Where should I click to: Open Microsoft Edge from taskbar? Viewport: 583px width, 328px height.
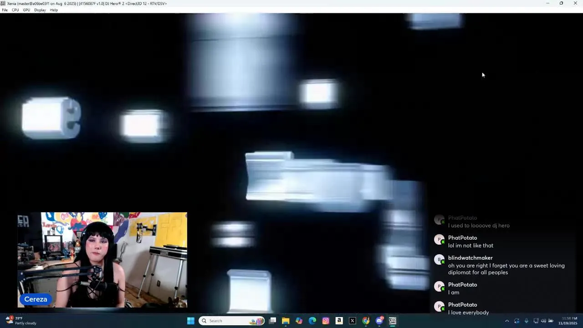[x=312, y=321]
